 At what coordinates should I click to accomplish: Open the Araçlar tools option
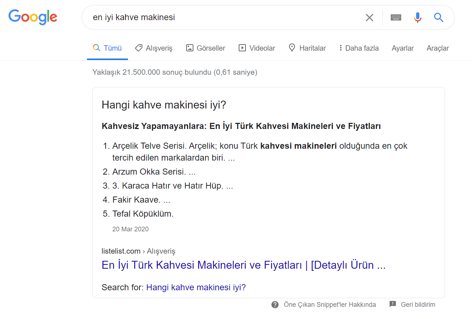437,48
